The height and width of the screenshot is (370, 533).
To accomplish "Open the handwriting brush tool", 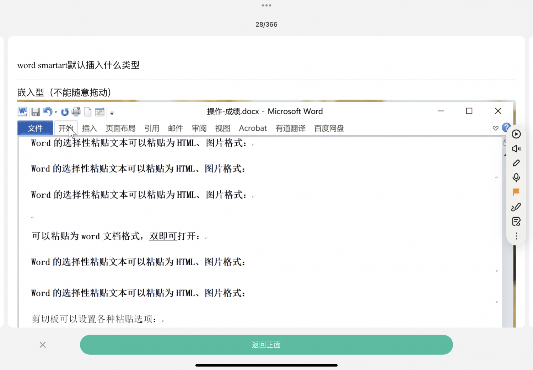I will 516,207.
